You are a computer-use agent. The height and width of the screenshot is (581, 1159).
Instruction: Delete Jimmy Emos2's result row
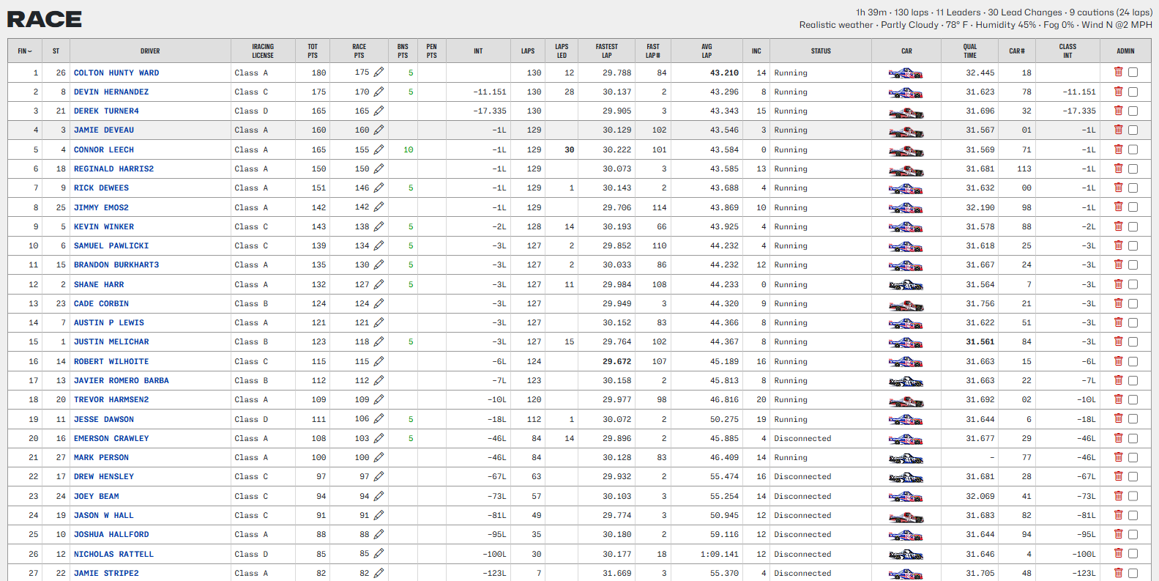pos(1118,207)
